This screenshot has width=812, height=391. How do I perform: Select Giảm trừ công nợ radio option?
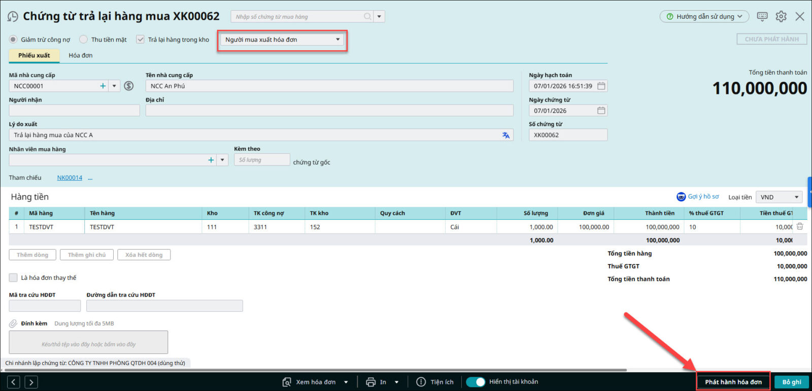click(13, 40)
